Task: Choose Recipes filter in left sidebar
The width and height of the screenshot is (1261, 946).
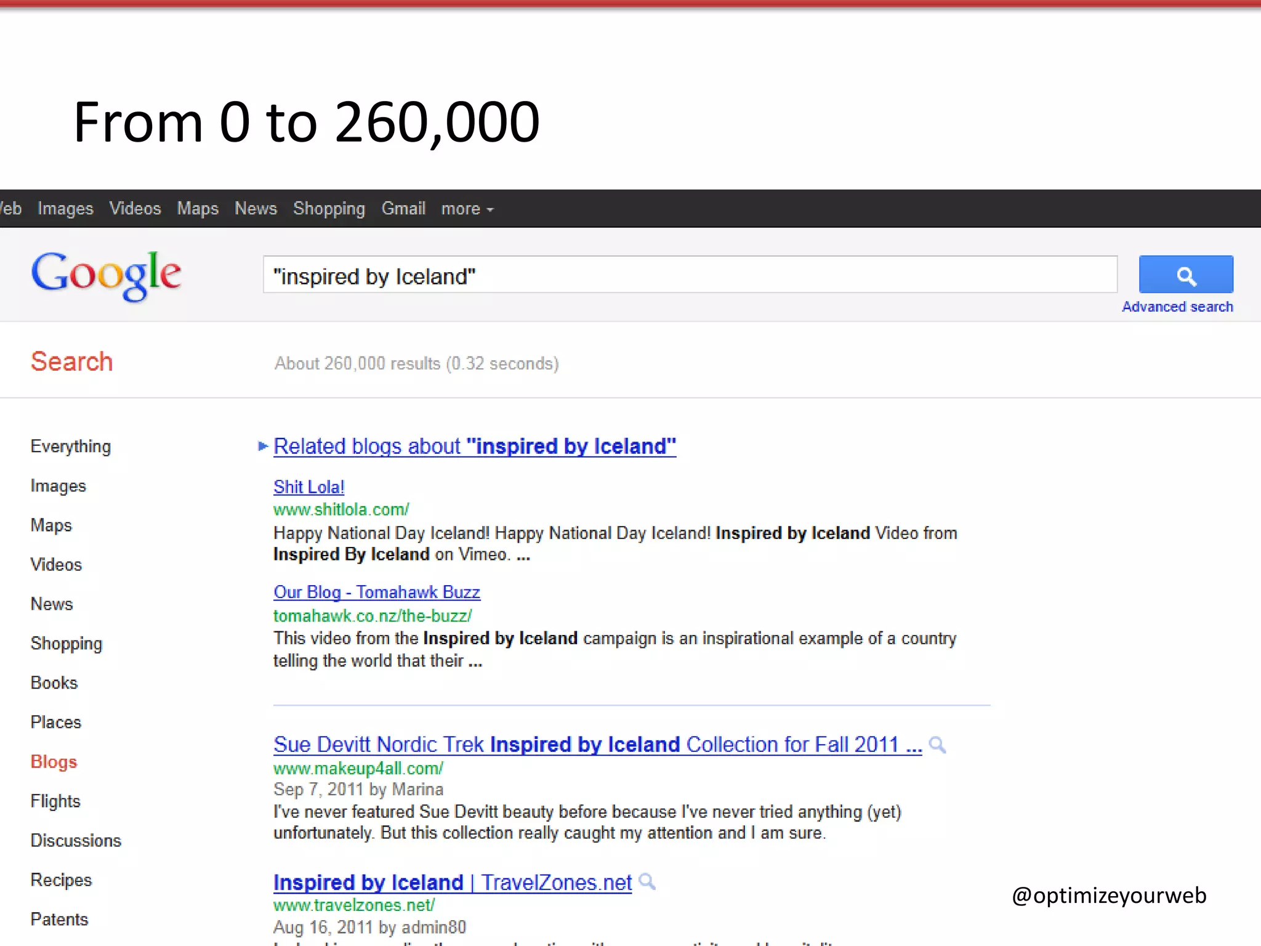Action: (x=61, y=880)
